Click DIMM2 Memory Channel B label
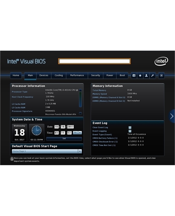 (109, 101)
